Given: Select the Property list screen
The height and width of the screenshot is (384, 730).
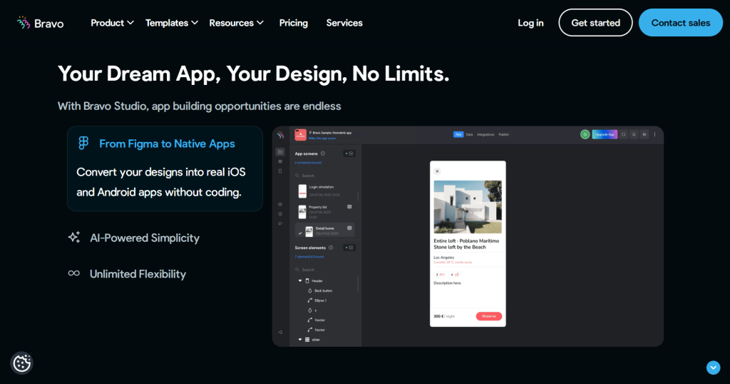Looking at the screenshot, I should [x=325, y=211].
